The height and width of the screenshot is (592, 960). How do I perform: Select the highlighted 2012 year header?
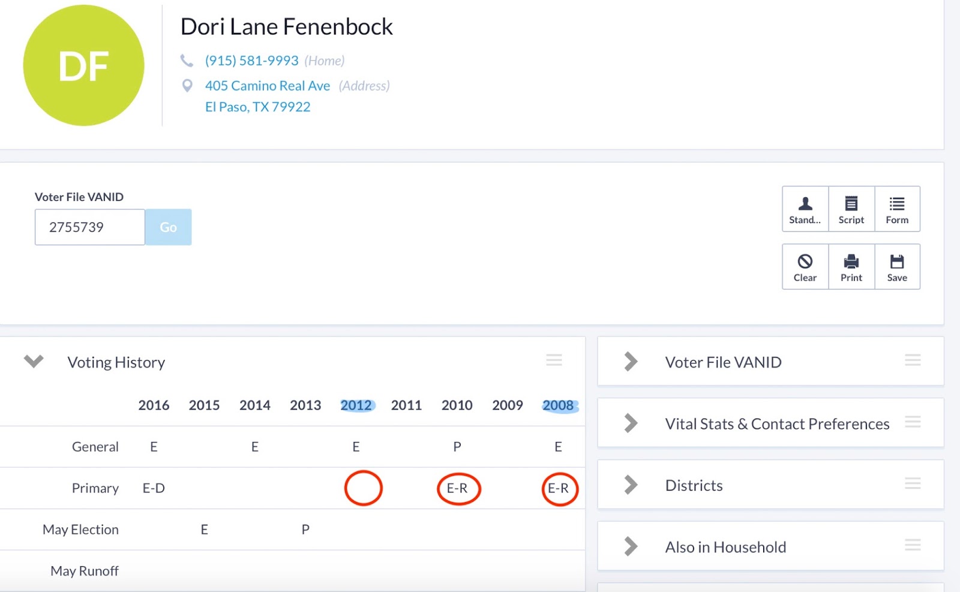coord(356,405)
